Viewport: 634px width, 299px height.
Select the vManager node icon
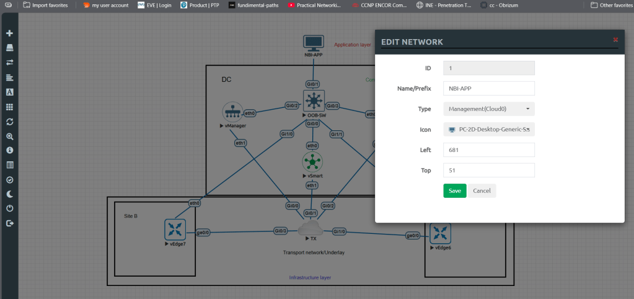pos(233,112)
